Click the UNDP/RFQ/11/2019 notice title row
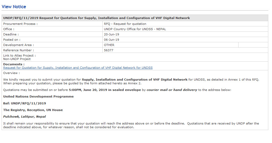 coord(97,18)
